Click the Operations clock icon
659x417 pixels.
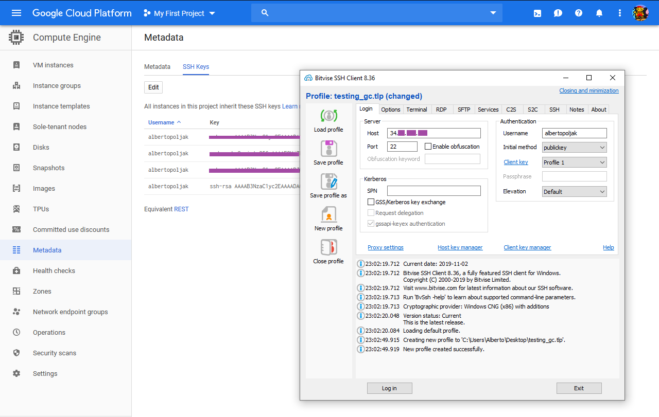pyautogui.click(x=16, y=333)
